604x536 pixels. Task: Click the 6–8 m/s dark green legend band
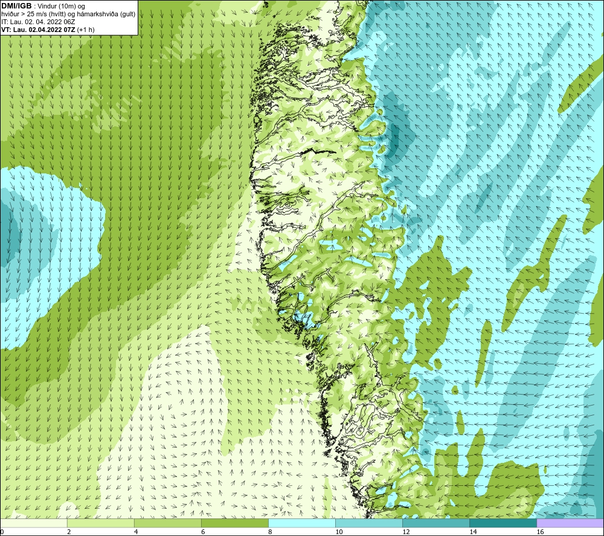tap(235, 523)
